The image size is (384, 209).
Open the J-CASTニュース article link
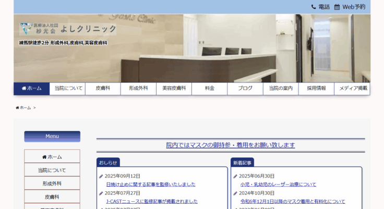tap(151, 201)
